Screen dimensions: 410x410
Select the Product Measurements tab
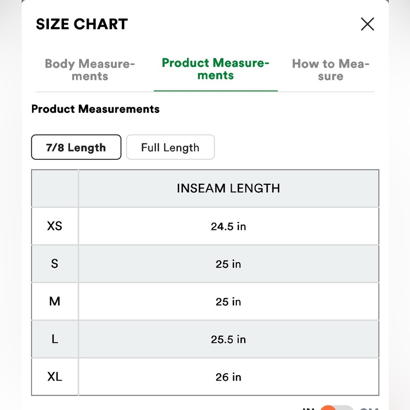(x=215, y=70)
